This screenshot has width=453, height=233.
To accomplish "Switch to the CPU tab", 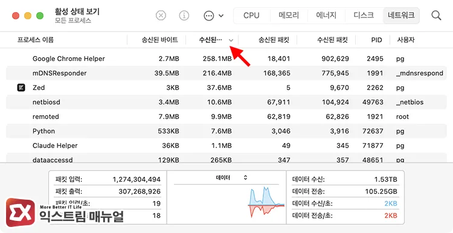I will coord(251,15).
